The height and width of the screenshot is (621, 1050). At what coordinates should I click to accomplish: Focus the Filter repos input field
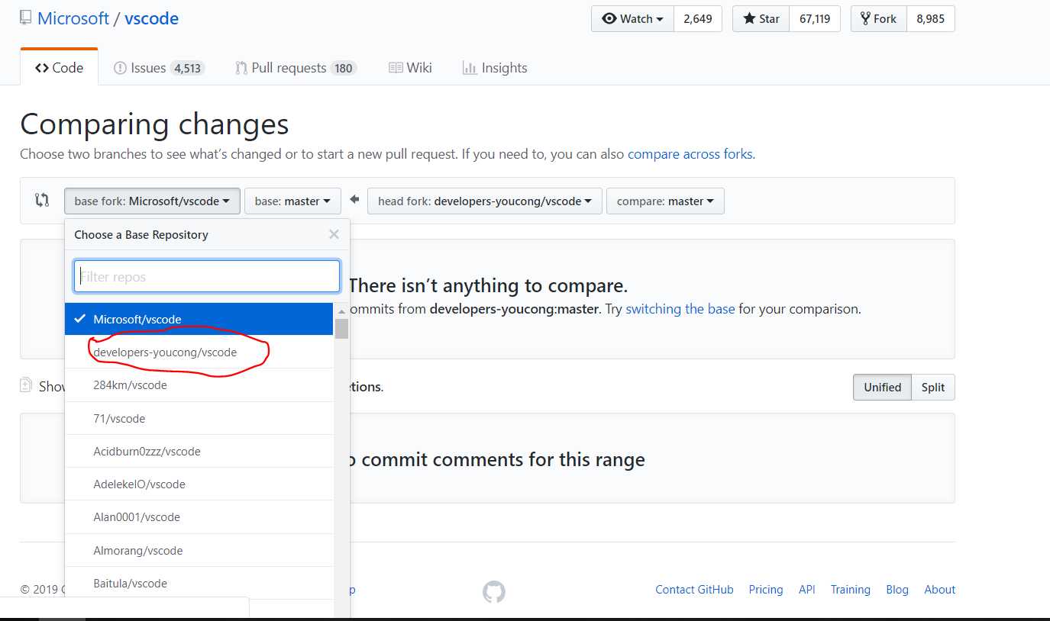tap(207, 276)
